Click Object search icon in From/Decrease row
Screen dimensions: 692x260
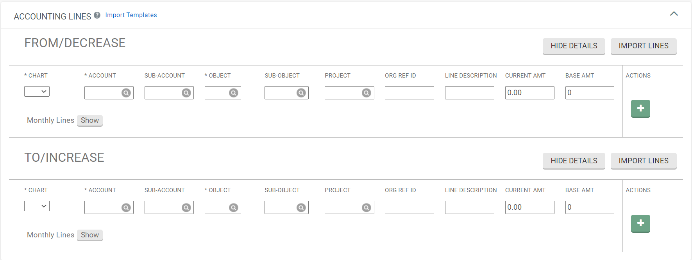234,93
